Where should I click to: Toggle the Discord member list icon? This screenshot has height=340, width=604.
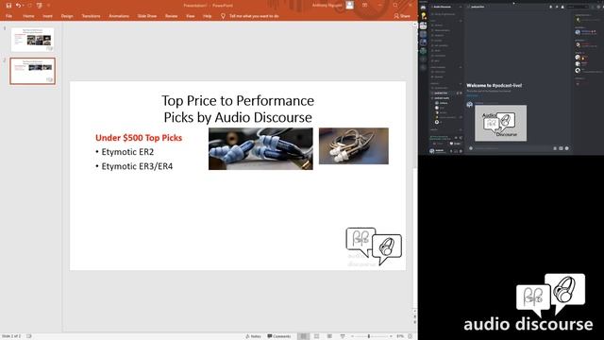click(562, 7)
